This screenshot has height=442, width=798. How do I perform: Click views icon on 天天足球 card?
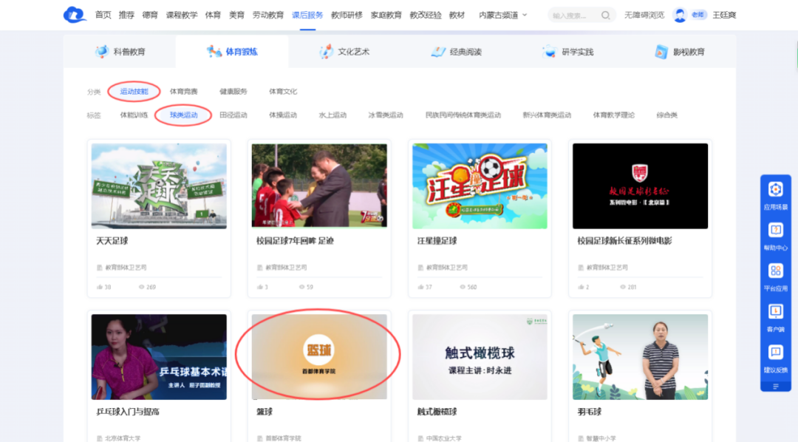click(x=141, y=288)
